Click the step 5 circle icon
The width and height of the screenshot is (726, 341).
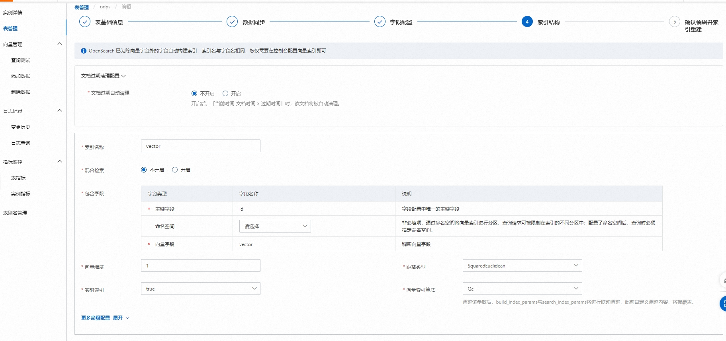675,21
